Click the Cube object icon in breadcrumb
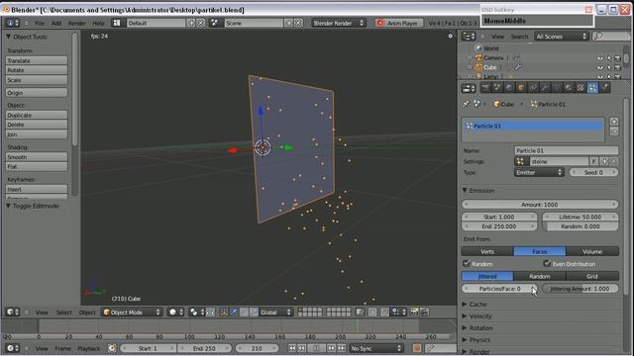634x356 pixels. pos(497,104)
